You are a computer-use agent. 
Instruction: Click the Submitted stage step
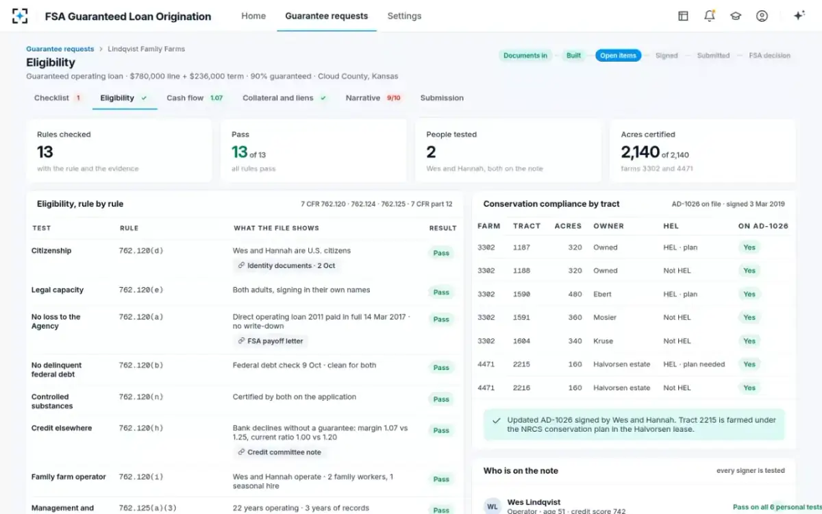click(x=713, y=56)
